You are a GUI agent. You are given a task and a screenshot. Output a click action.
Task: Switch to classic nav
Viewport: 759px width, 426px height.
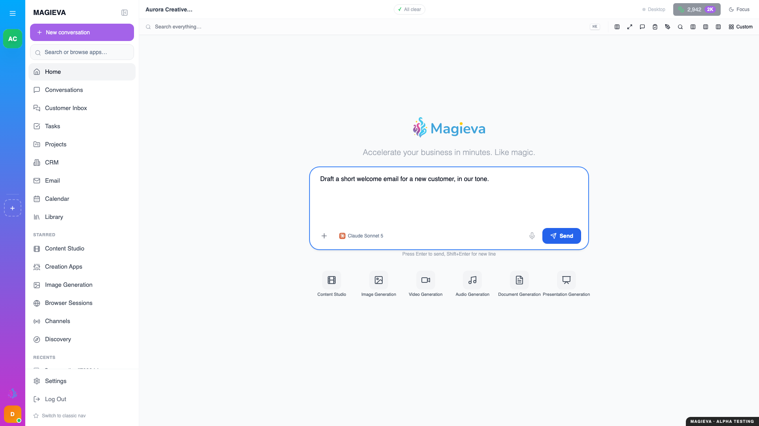(60, 416)
